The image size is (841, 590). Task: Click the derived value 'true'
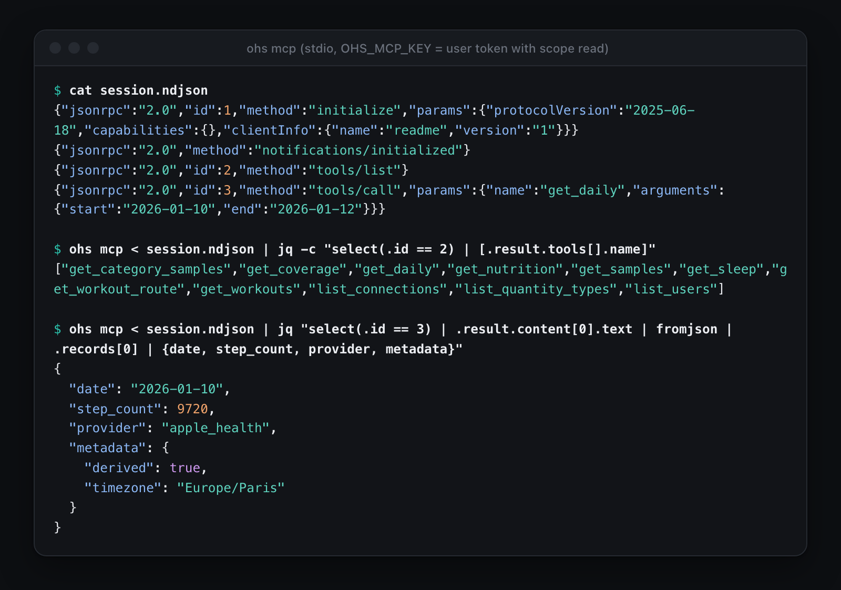pos(185,468)
